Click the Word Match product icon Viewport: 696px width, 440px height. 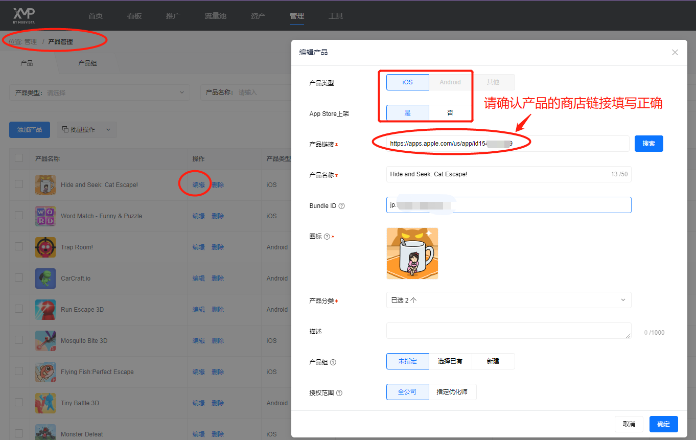click(45, 216)
